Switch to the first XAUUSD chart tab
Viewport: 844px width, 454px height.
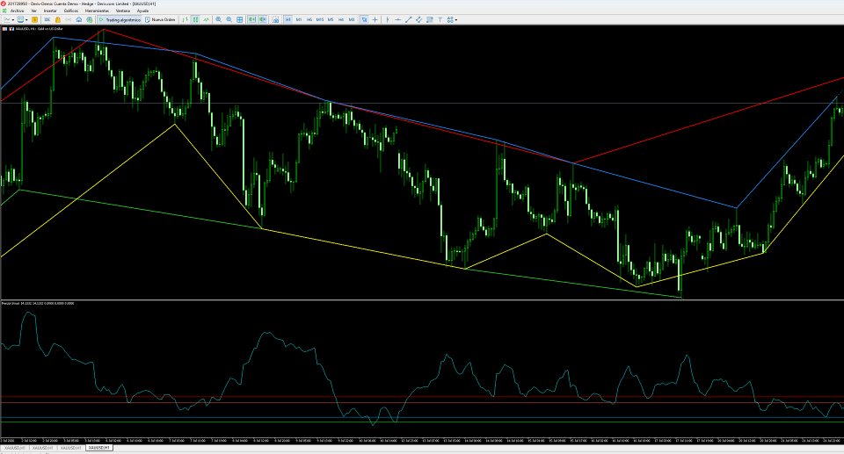coord(13,448)
